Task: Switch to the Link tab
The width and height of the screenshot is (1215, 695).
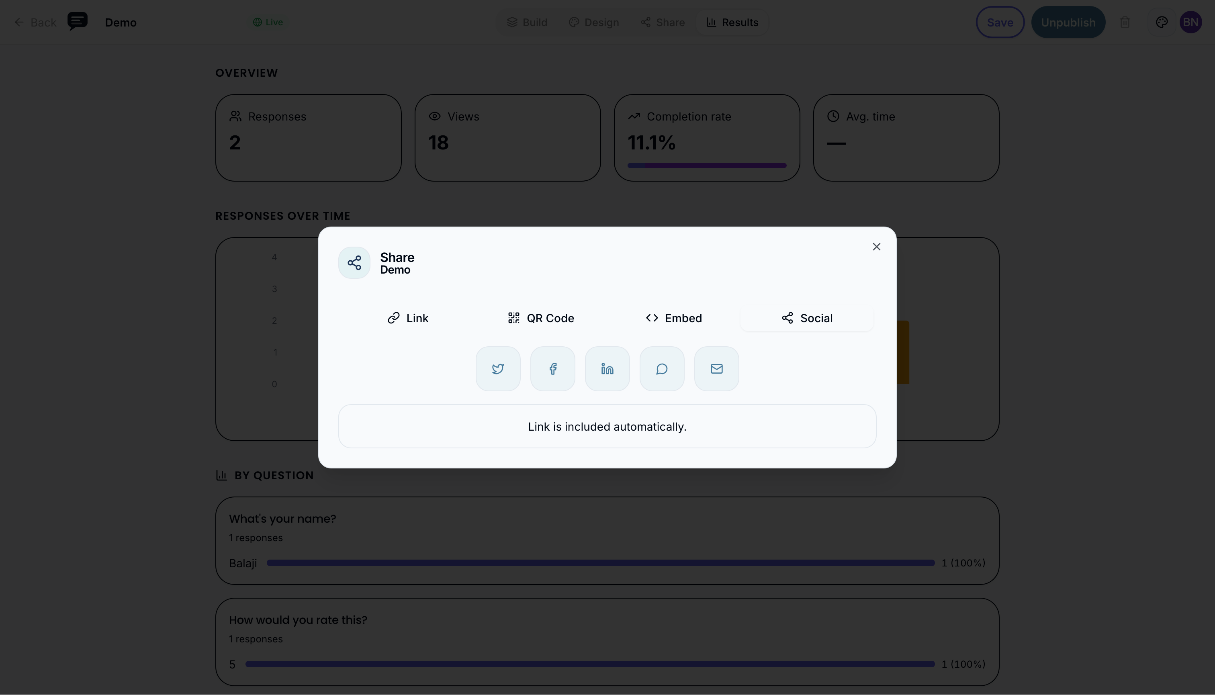Action: pyautogui.click(x=408, y=318)
